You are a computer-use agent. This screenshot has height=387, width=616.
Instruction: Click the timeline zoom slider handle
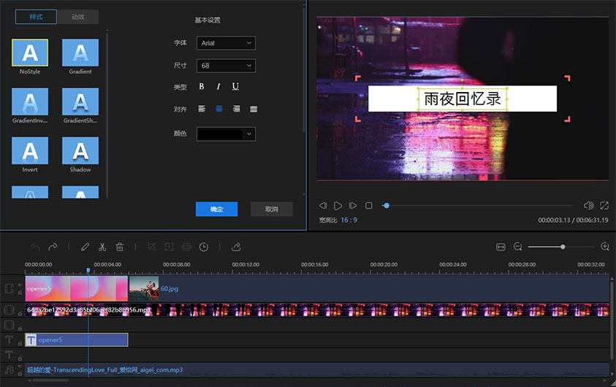(563, 247)
